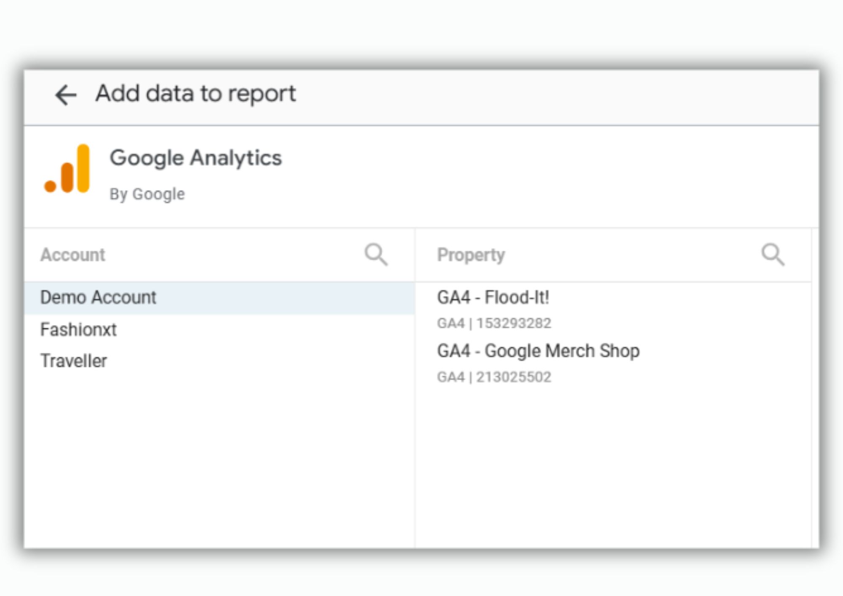Click the Add data to report heading
This screenshot has width=843, height=596.
coord(196,94)
